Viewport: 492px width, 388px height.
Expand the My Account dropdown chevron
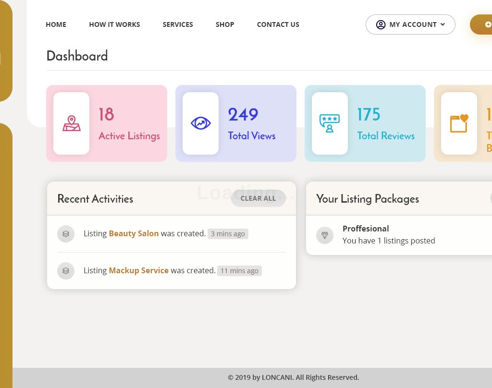coord(443,24)
